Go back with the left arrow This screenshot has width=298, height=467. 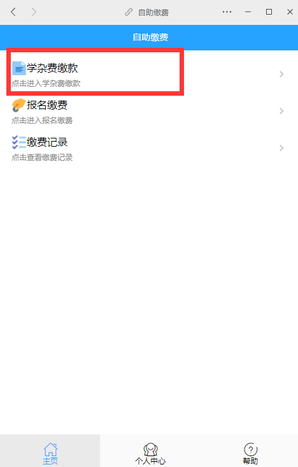click(13, 12)
